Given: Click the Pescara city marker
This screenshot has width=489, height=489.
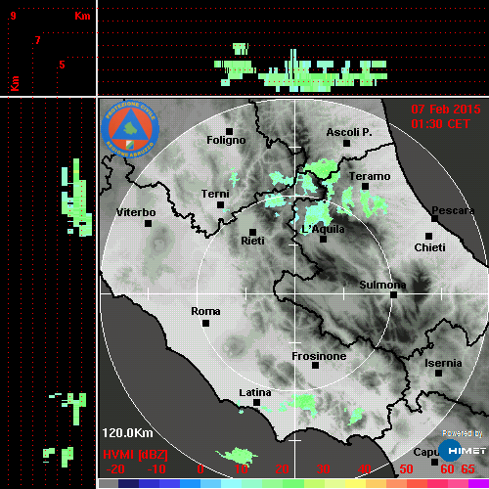Looking at the screenshot, I should tap(435, 218).
